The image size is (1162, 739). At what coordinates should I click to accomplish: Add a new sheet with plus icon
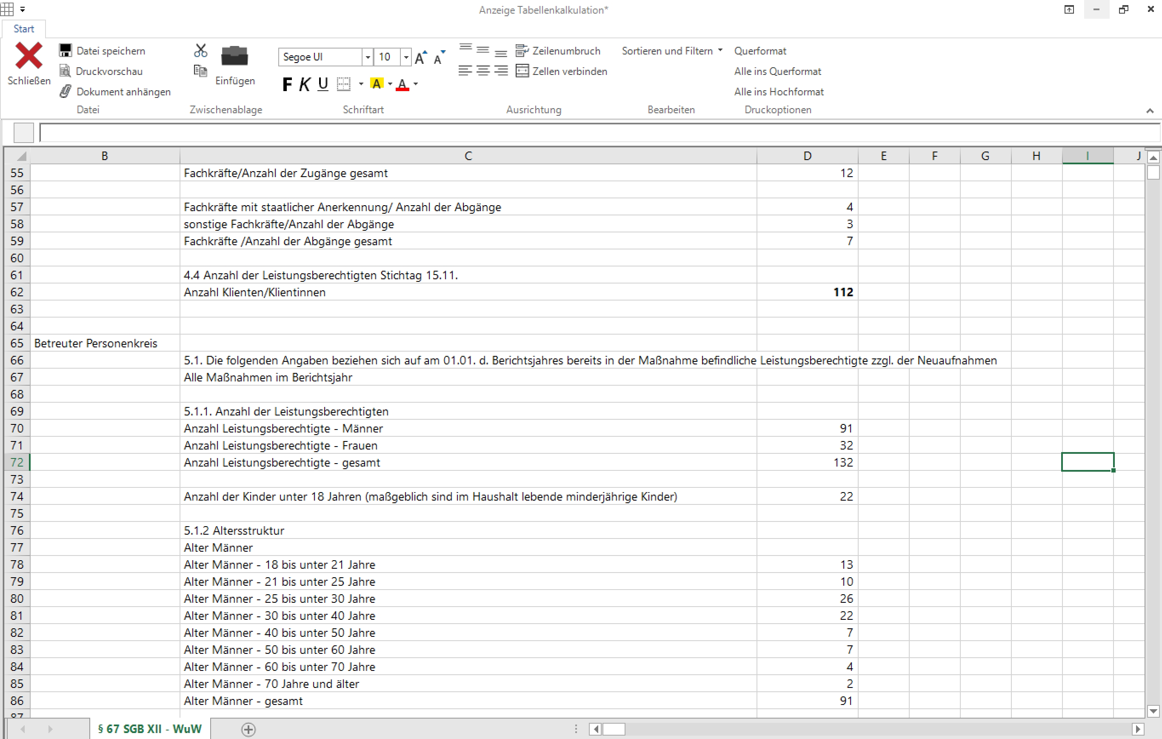point(248,729)
